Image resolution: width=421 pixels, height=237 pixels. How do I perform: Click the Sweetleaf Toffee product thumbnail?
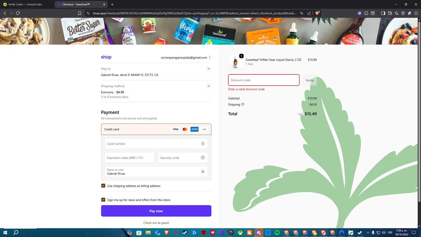[235, 62]
